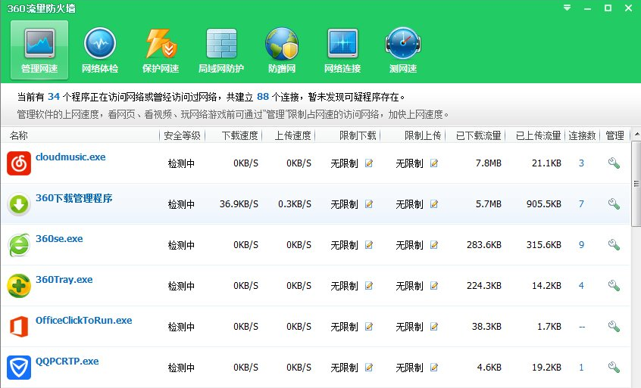Click the 360se.exe browser icon

point(19,245)
